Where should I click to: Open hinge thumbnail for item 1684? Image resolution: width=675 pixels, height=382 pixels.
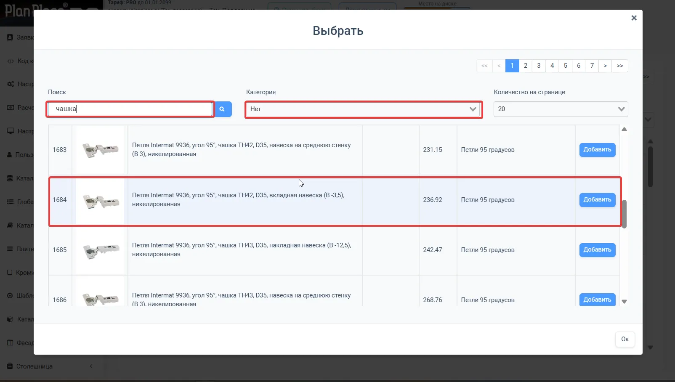[100, 201]
